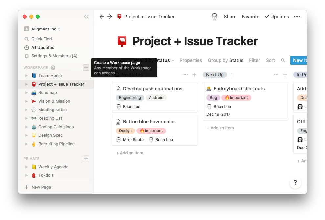The width and height of the screenshot is (325, 220).
Task: Click the Workspace help question mark icon
Action: tap(53, 68)
